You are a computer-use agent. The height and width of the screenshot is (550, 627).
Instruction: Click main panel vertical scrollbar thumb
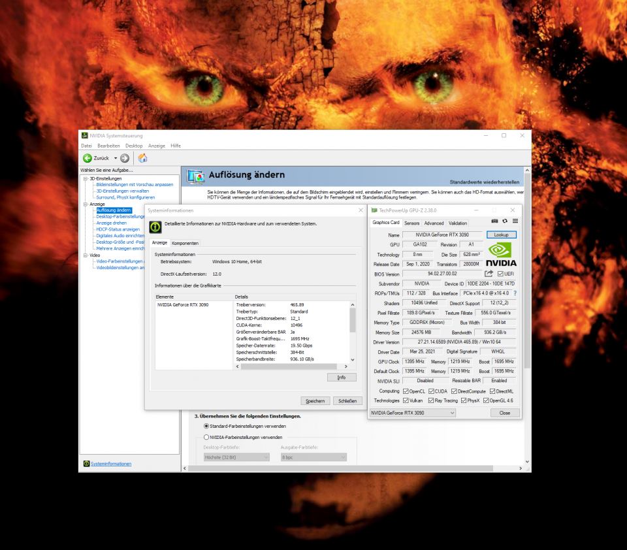pyautogui.click(x=527, y=271)
